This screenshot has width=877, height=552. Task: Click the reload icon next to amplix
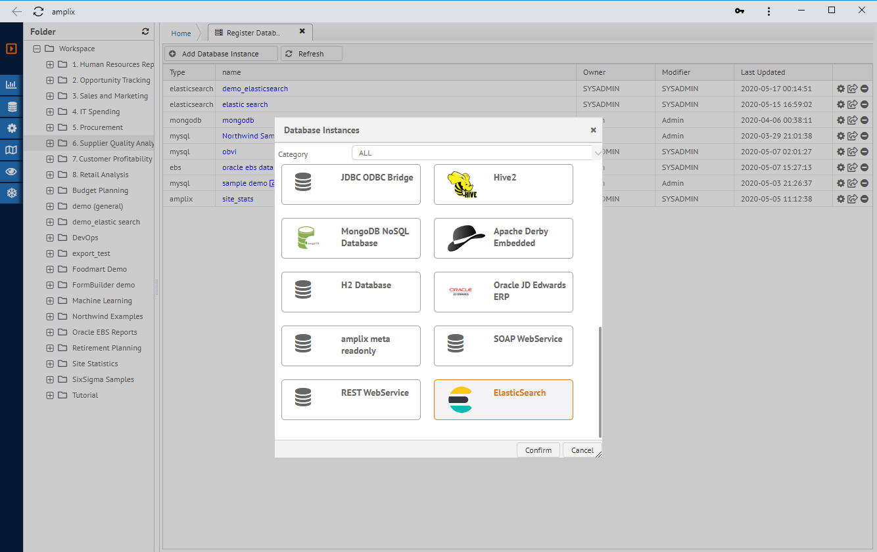[38, 11]
